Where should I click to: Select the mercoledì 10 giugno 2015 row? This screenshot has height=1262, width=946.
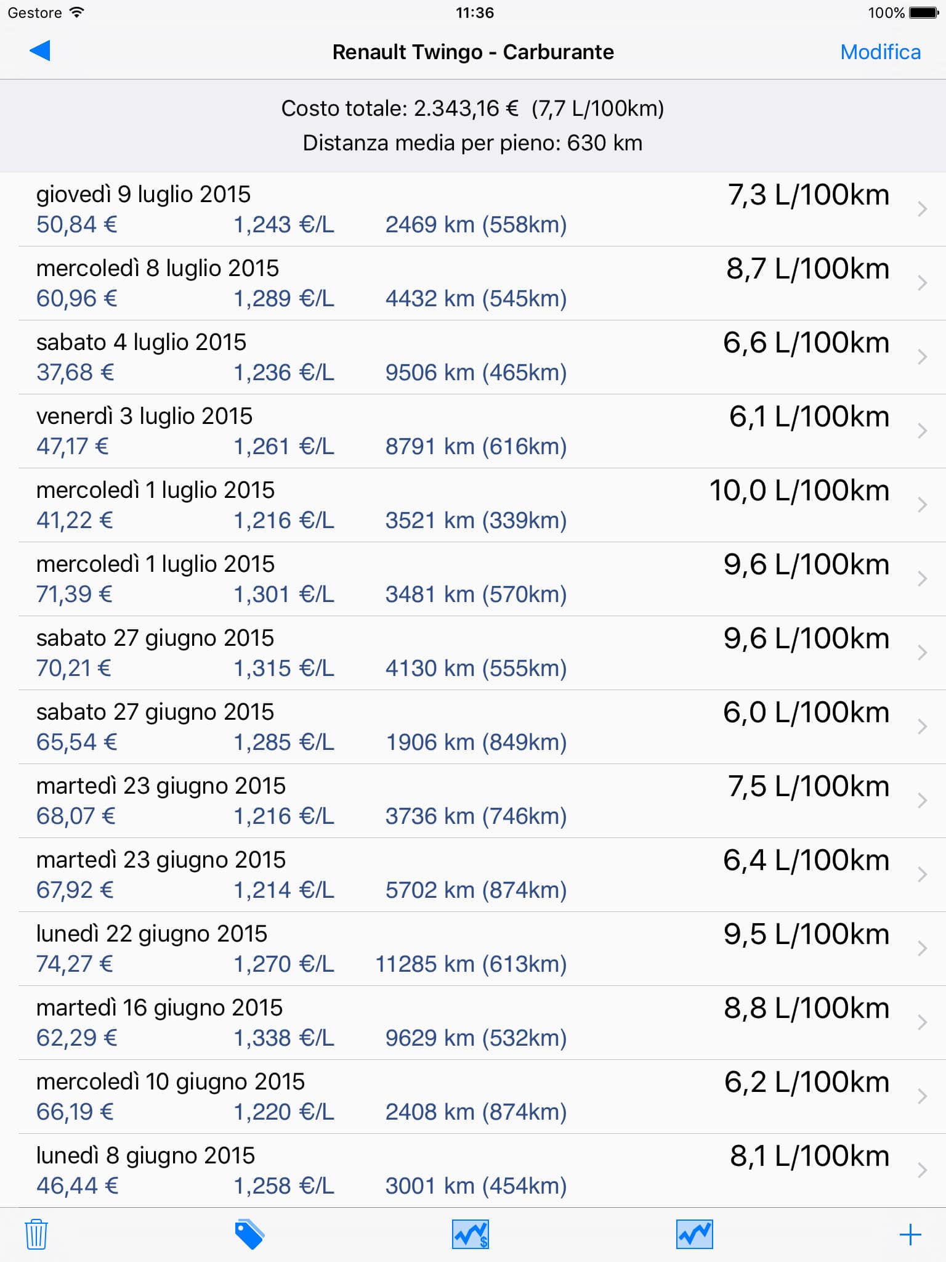tap(473, 1097)
